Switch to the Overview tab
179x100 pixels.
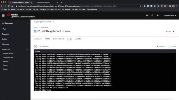point(38,39)
